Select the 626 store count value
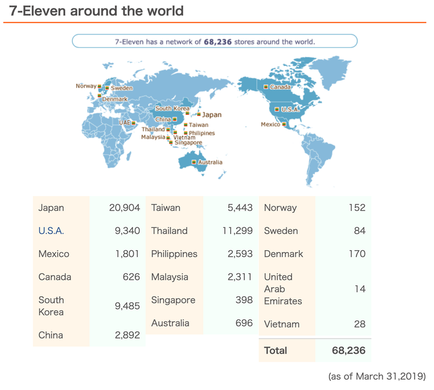 [131, 277]
